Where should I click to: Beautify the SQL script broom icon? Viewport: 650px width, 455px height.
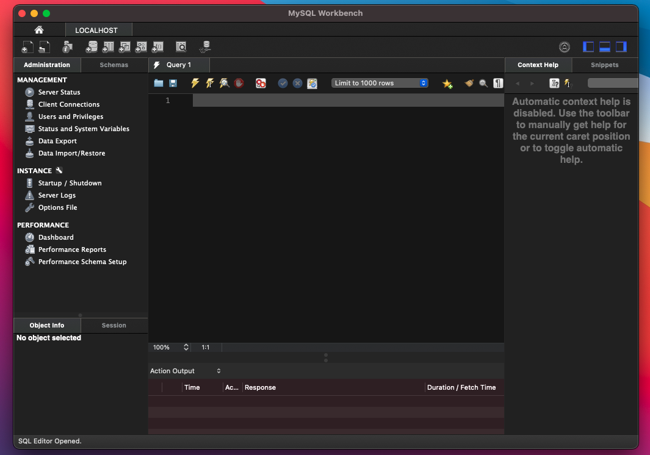469,84
